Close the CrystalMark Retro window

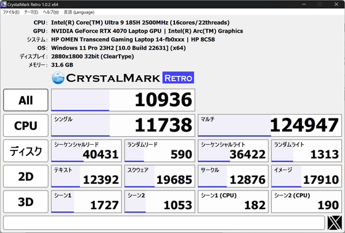pos(336,4)
